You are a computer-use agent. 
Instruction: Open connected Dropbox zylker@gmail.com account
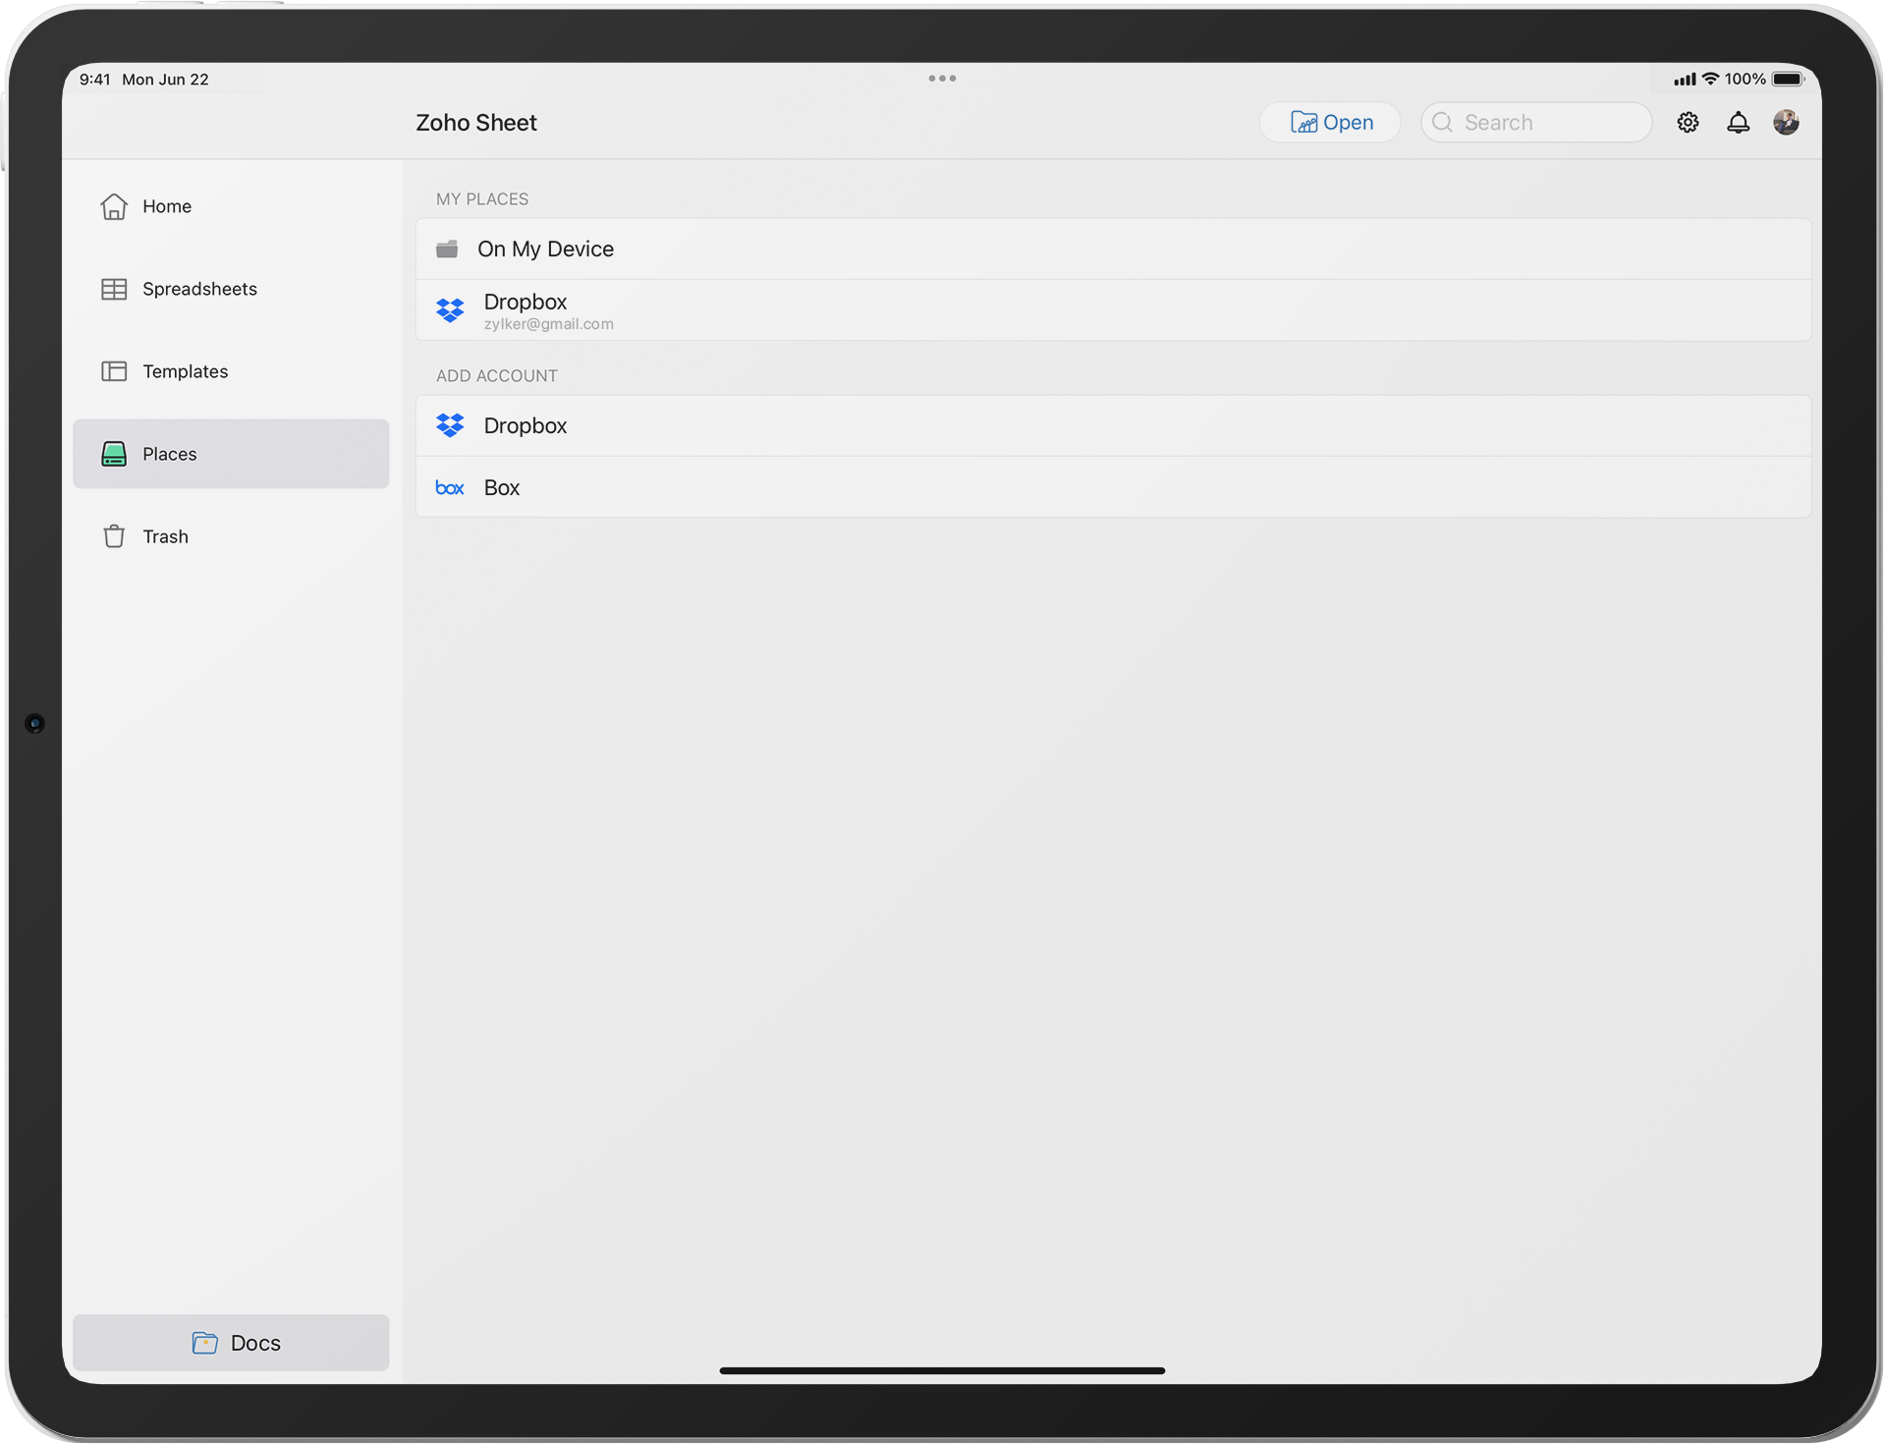click(1113, 310)
